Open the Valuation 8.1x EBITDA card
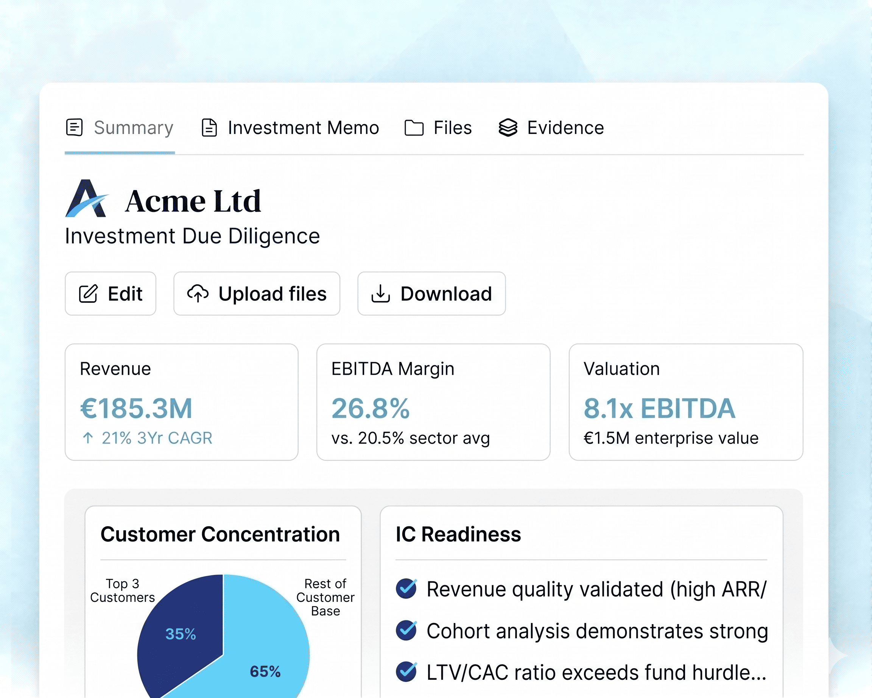Viewport: 872px width, 698px height. point(685,402)
